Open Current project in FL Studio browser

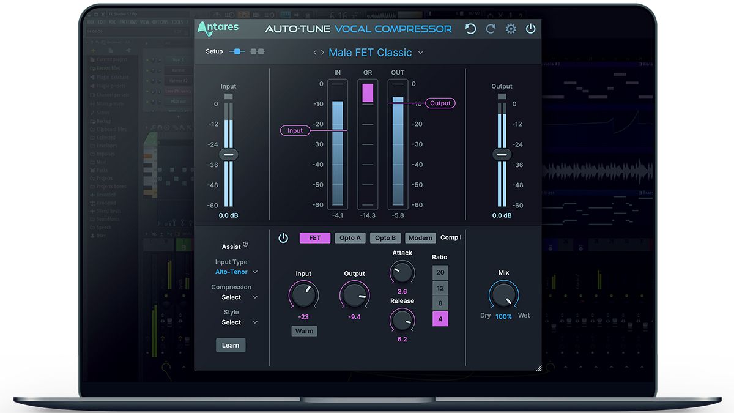108,59
